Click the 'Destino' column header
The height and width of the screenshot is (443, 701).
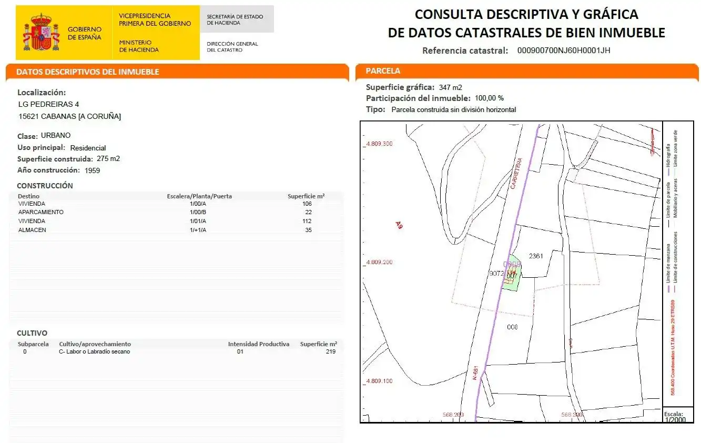28,196
